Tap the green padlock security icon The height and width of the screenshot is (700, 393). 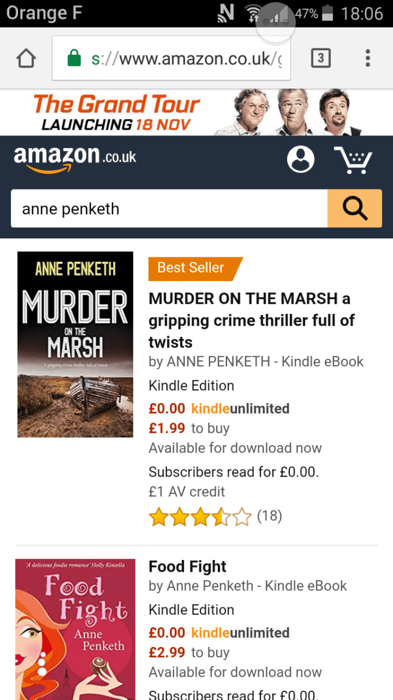pyautogui.click(x=74, y=58)
